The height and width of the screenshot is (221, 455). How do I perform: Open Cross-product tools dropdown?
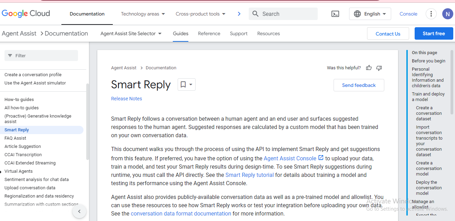(x=200, y=14)
